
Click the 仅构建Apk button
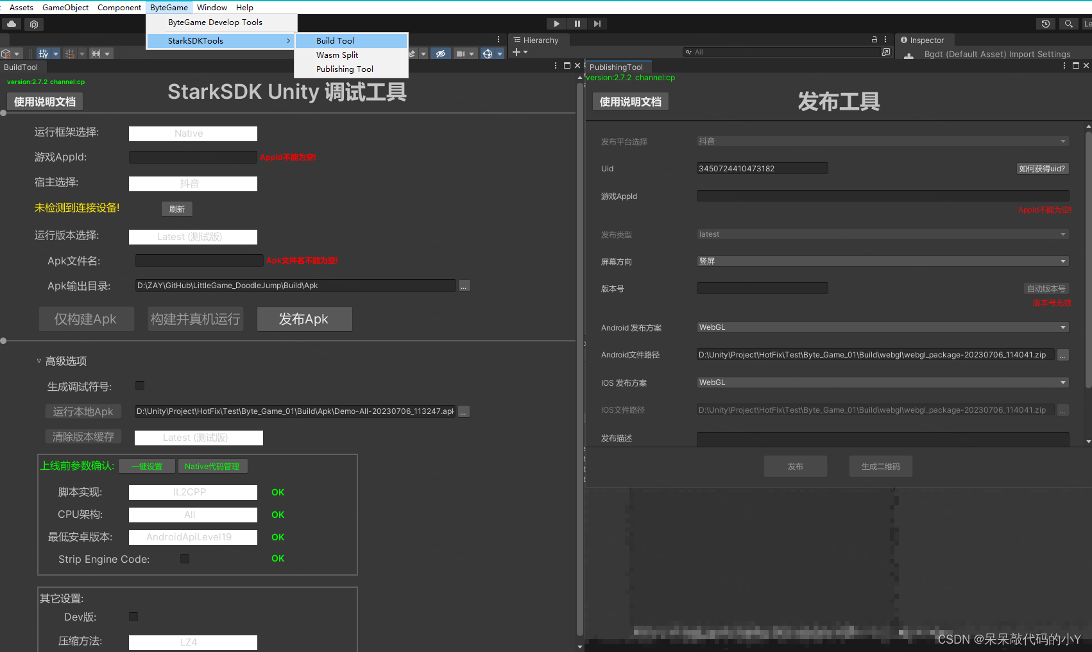coord(86,319)
